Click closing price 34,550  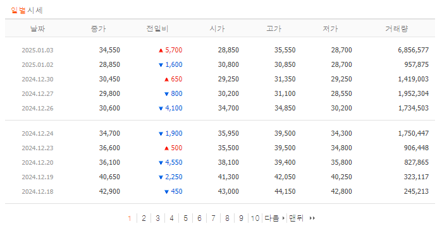click(x=109, y=50)
